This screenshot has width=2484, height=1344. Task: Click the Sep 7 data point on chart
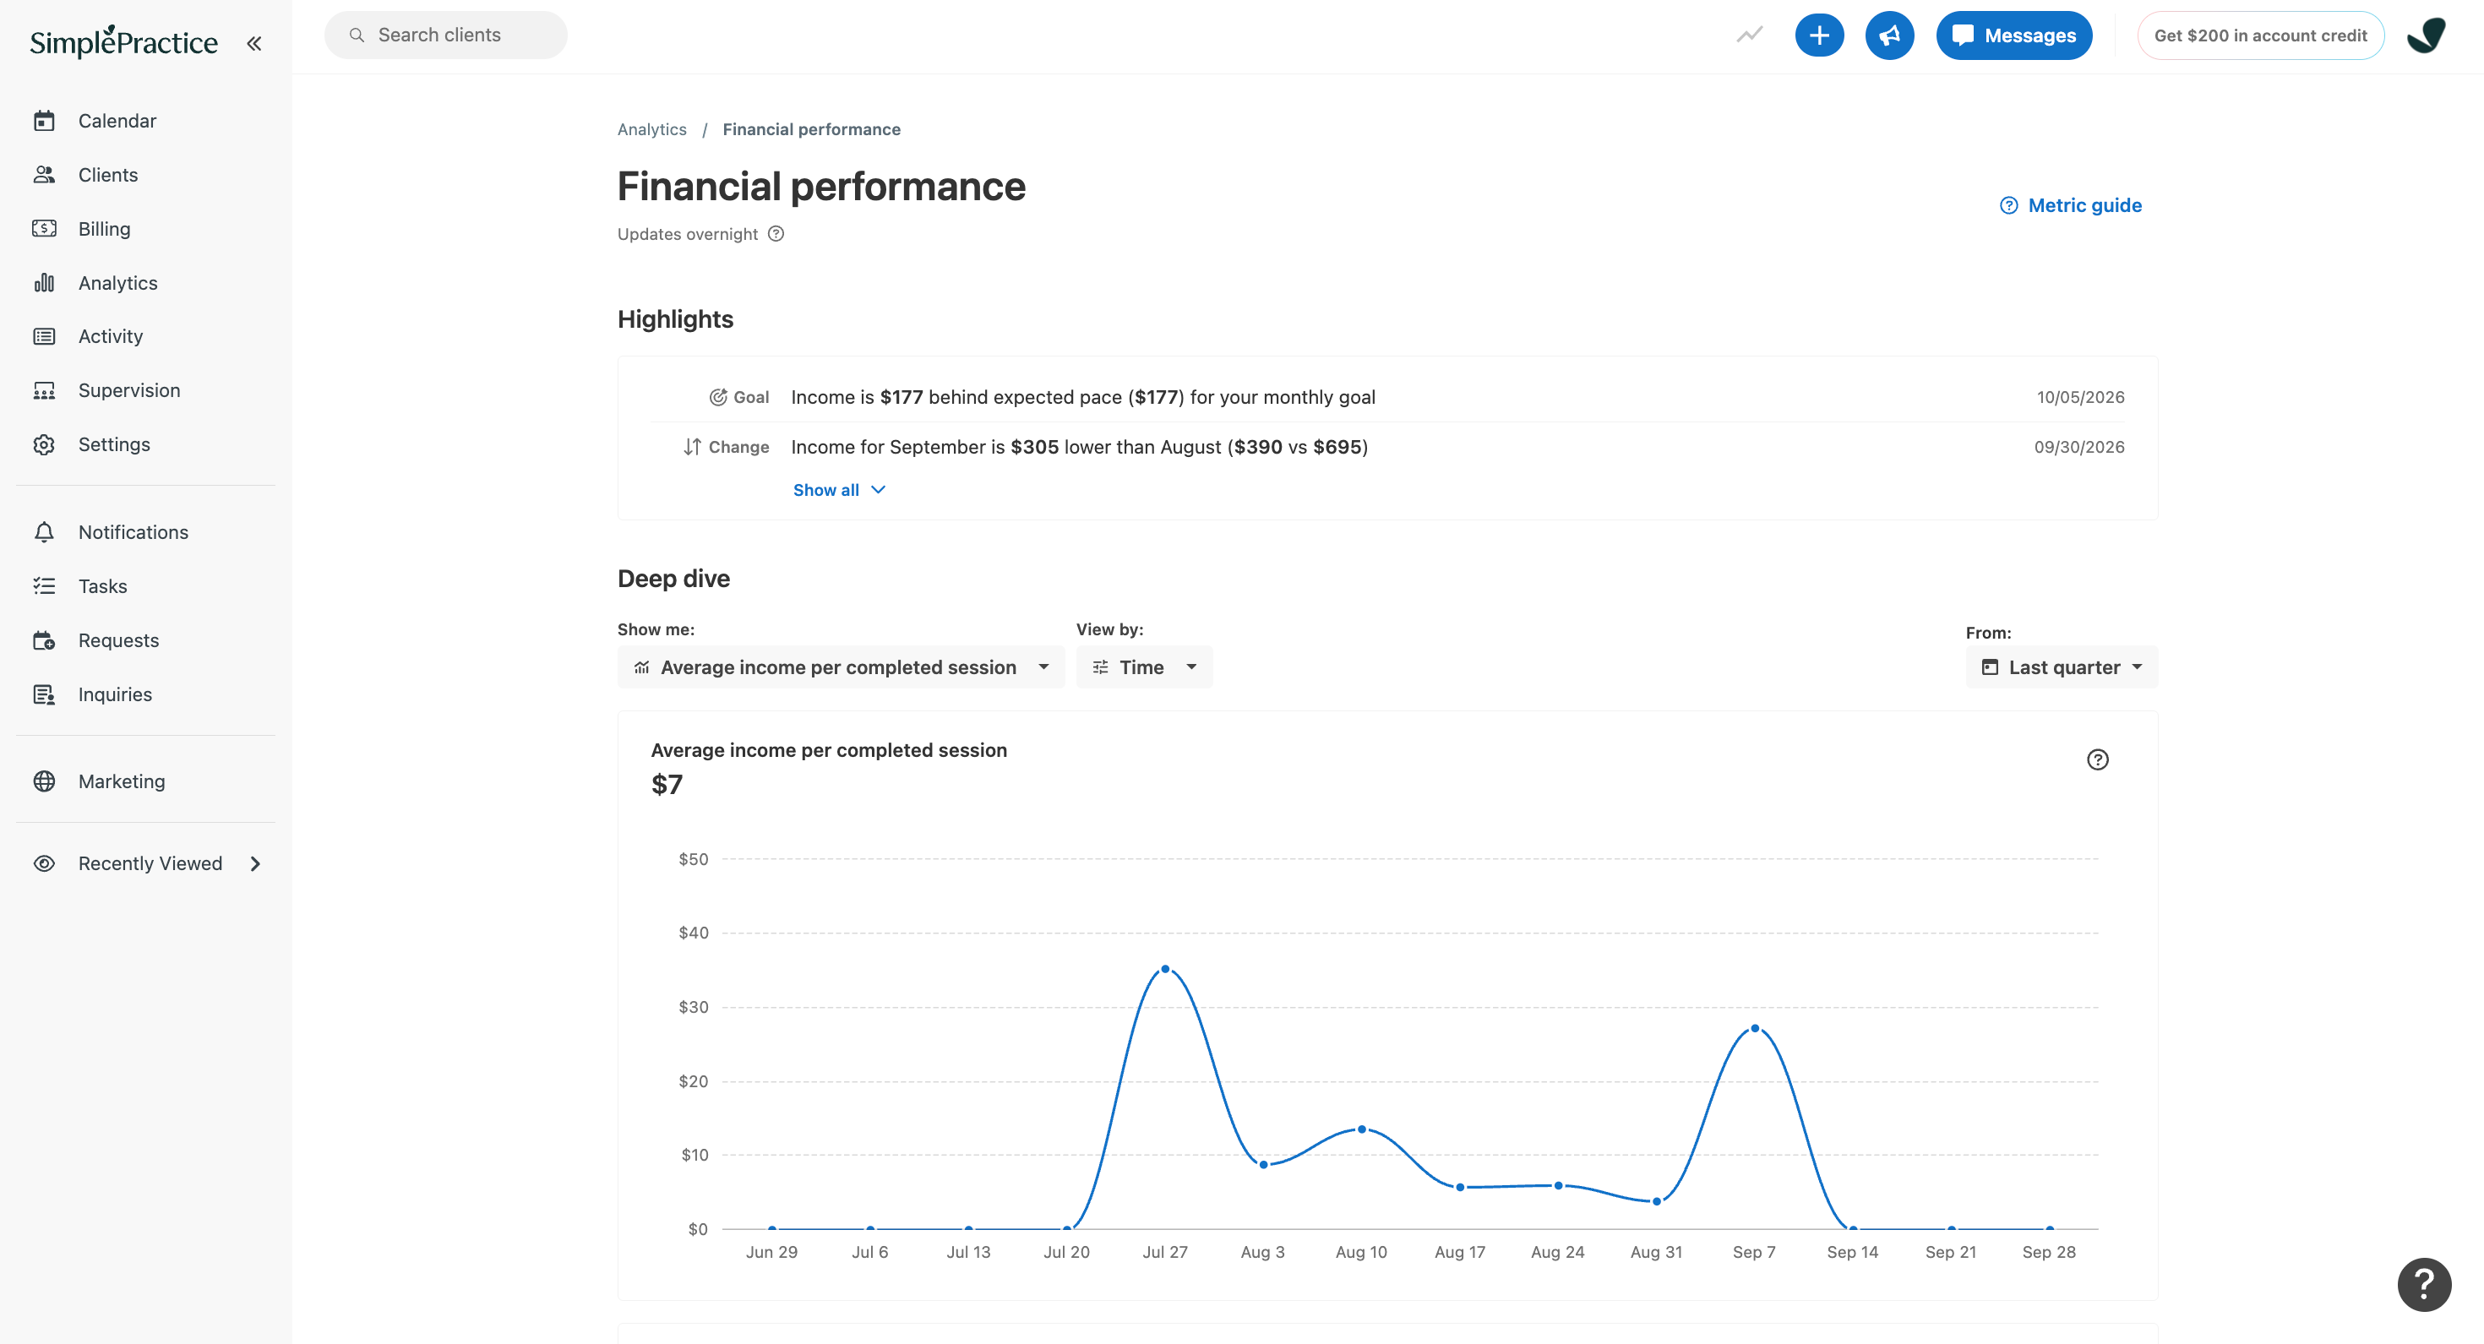click(x=1754, y=1029)
